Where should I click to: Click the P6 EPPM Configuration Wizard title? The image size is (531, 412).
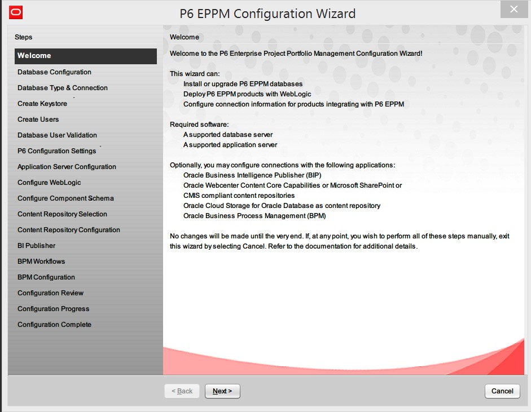pos(267,14)
